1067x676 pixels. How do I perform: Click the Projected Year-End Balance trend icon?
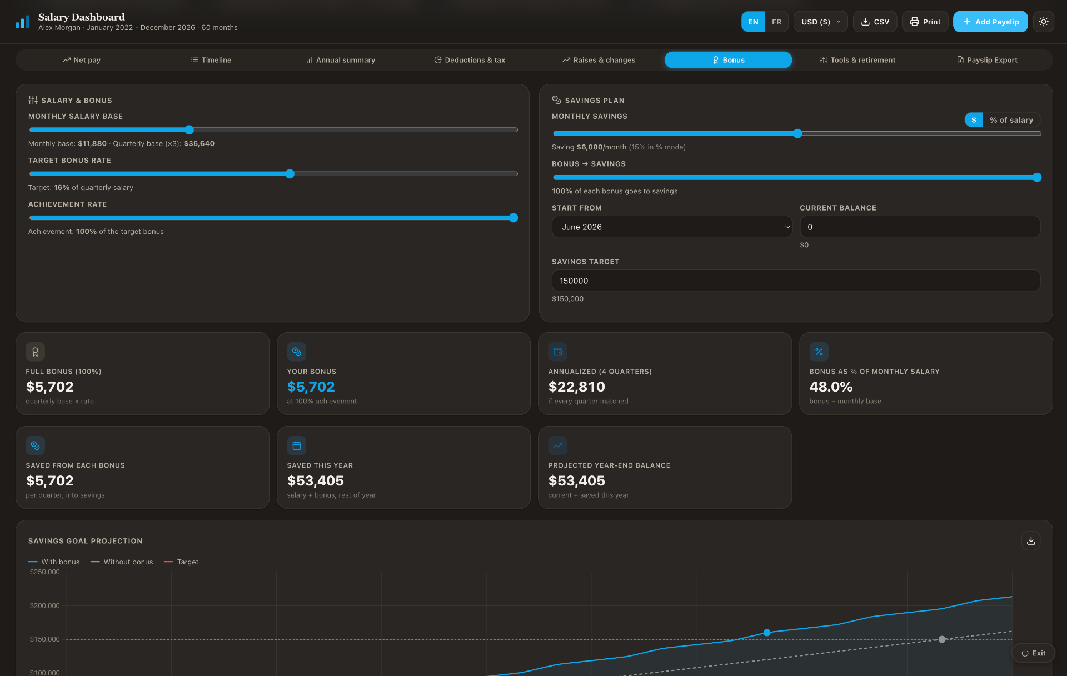click(557, 445)
